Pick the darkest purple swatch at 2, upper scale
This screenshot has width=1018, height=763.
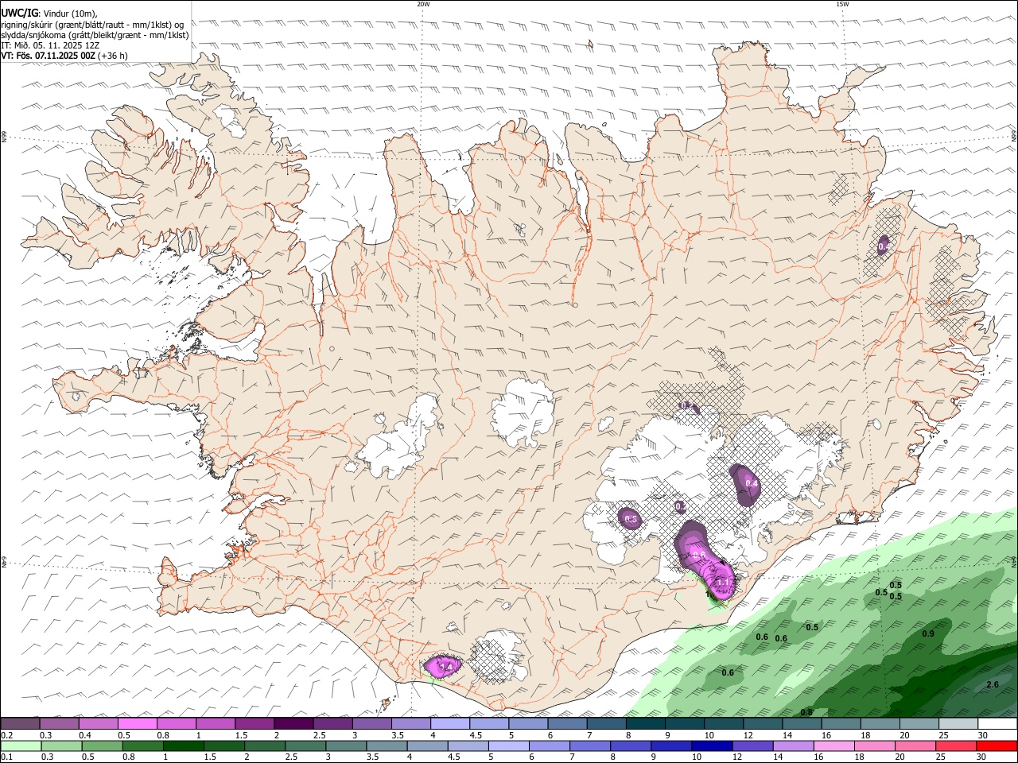tap(293, 724)
